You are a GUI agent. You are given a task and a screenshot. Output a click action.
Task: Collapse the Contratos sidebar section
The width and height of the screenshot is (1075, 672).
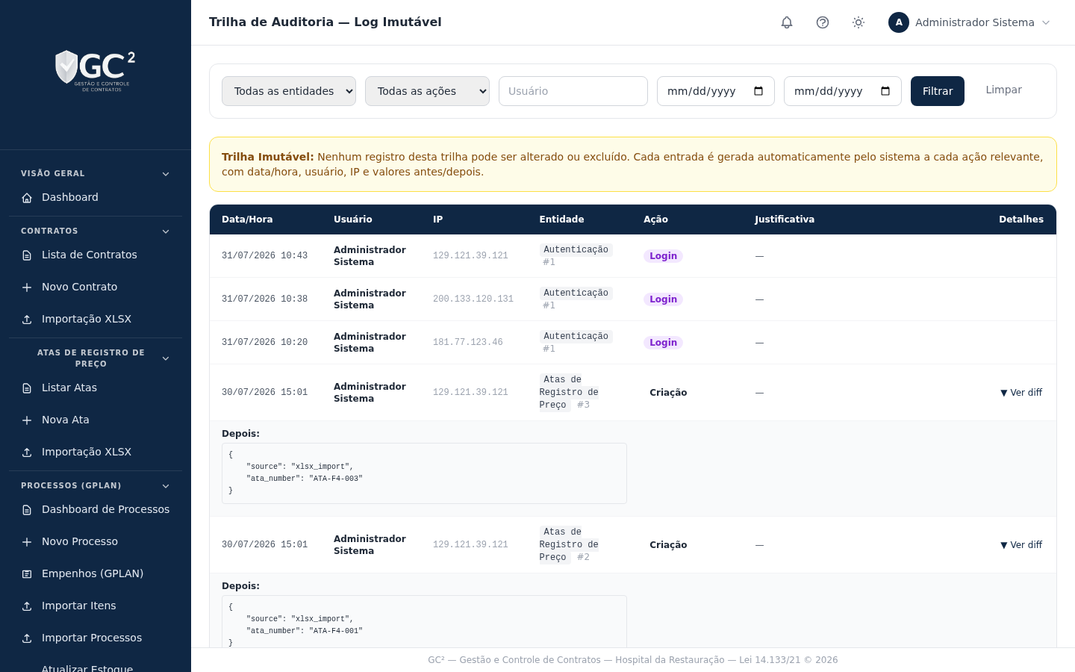pyautogui.click(x=166, y=231)
